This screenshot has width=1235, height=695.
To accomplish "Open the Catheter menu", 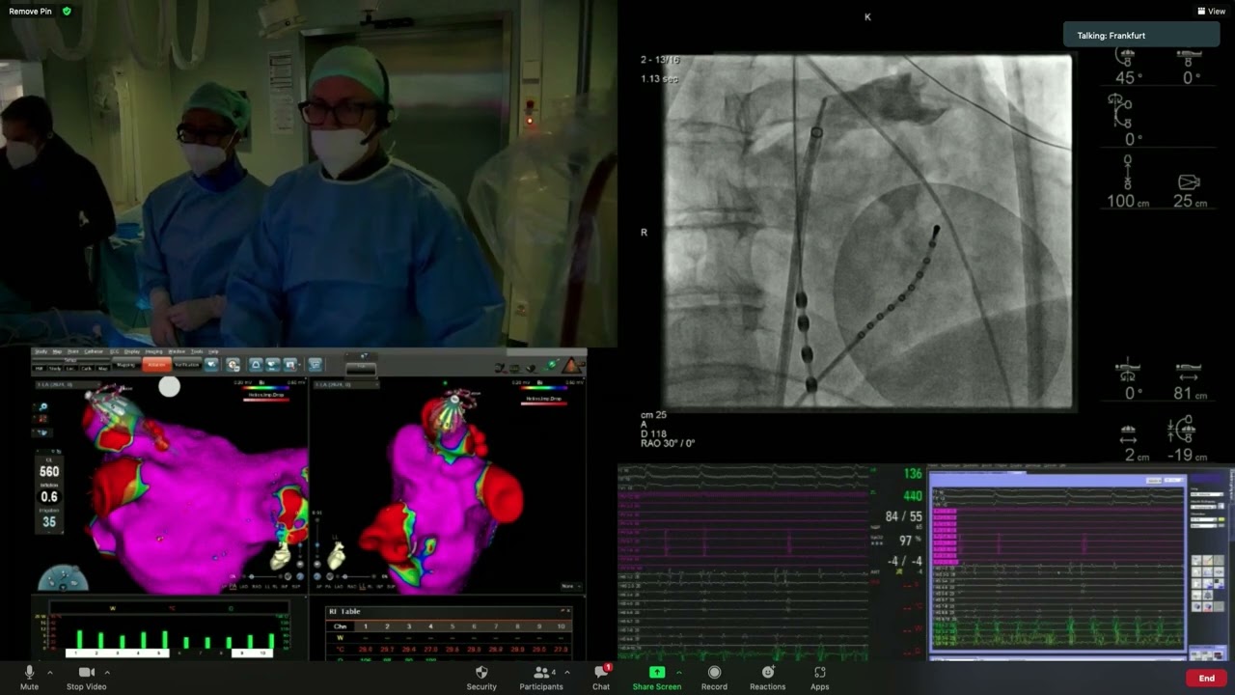I will tap(94, 351).
